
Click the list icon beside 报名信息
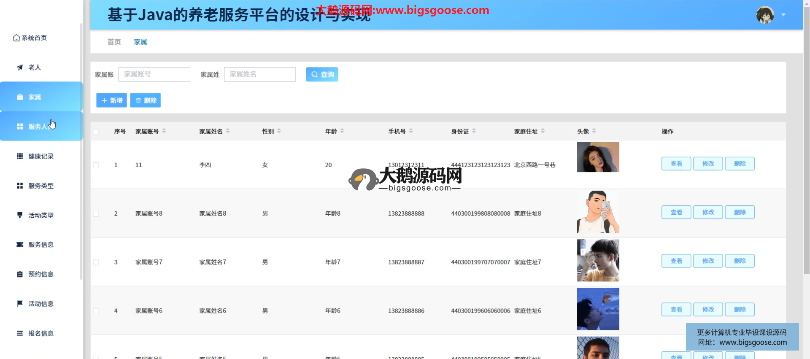pyautogui.click(x=20, y=333)
